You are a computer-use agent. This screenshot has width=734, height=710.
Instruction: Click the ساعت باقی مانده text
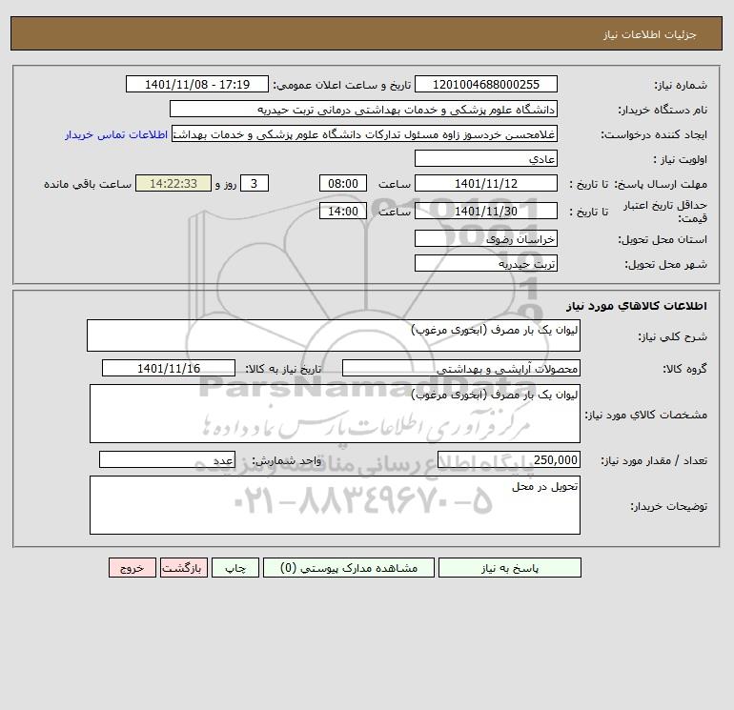88,184
